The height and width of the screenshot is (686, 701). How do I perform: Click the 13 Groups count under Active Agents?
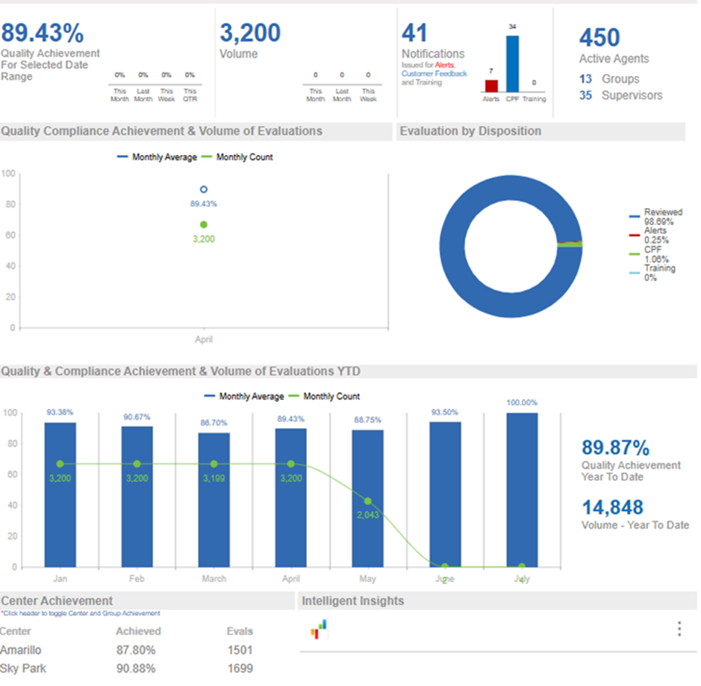(x=586, y=79)
